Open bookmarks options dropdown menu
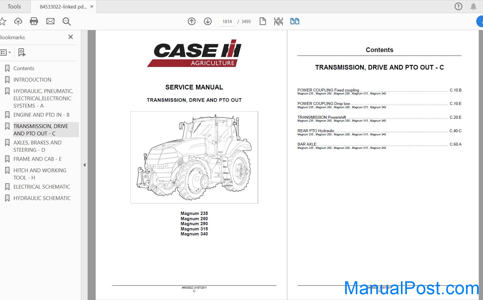This screenshot has height=300, width=483. pyautogui.click(x=6, y=53)
